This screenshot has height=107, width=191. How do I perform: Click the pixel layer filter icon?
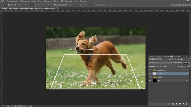pyautogui.click(x=170, y=59)
